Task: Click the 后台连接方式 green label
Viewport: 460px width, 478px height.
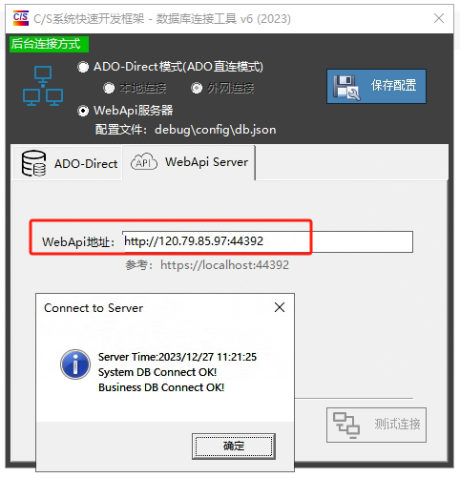Action: (49, 44)
